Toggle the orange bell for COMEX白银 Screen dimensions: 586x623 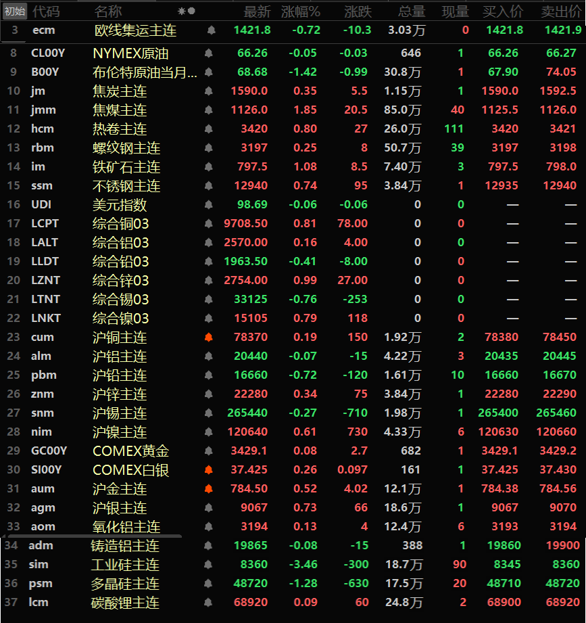point(208,469)
